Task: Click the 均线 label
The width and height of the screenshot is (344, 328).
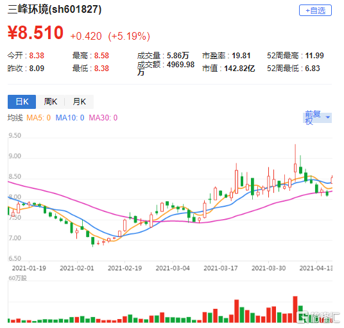Action: (15, 118)
